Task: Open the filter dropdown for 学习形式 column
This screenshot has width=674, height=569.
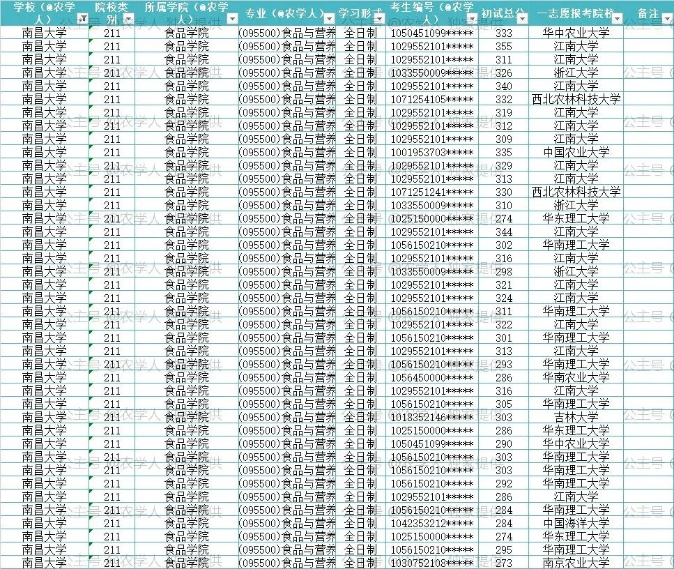Action: point(379,19)
